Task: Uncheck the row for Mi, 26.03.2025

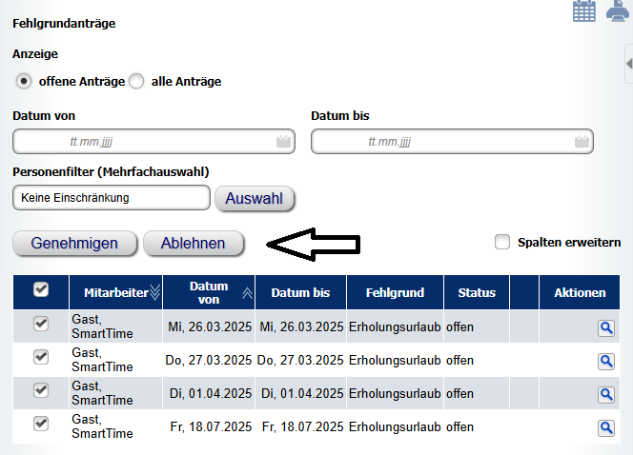Action: coord(41,324)
